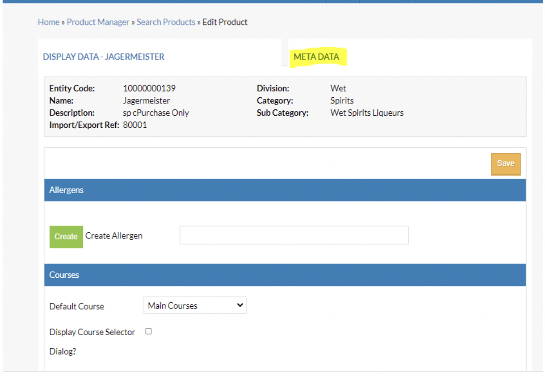Image resolution: width=545 pixels, height=381 pixels.
Task: Click the Default Course label
Action: click(77, 306)
